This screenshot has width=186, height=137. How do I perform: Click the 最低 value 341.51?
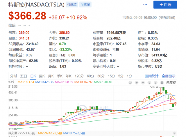(24, 38)
